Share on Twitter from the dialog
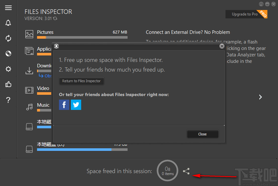The height and width of the screenshot is (186, 278). click(x=76, y=105)
